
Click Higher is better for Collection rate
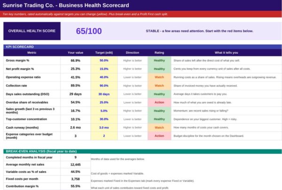coord(133,86)
